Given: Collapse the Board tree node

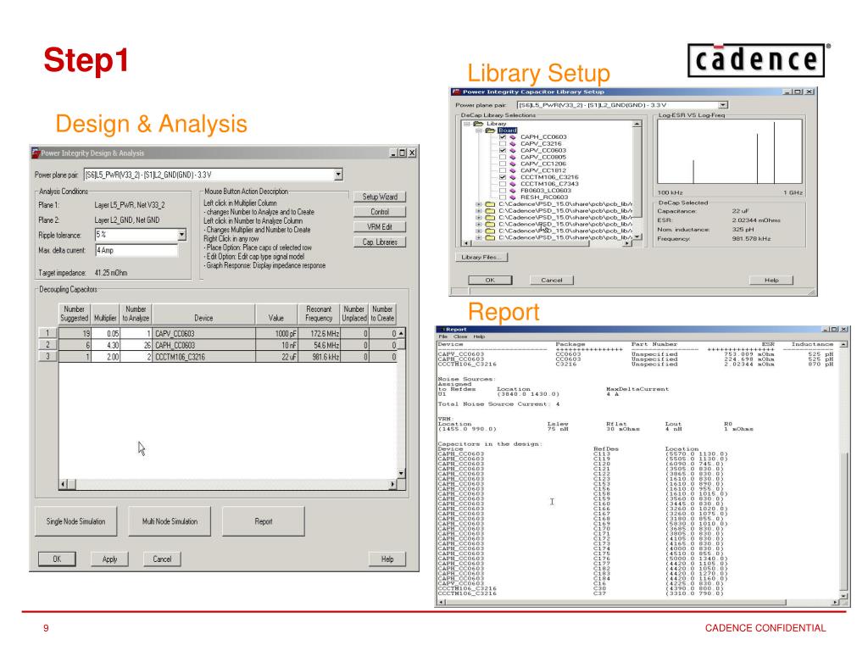Looking at the screenshot, I should pyautogui.click(x=478, y=131).
